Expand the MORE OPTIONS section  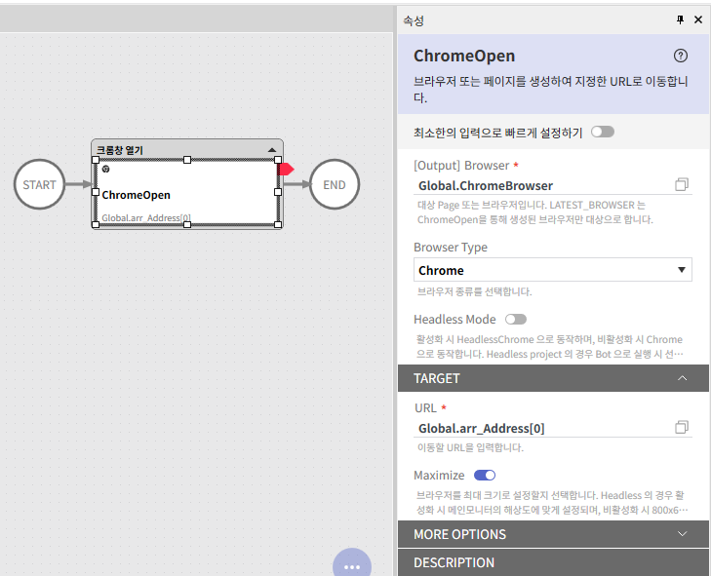point(553,534)
